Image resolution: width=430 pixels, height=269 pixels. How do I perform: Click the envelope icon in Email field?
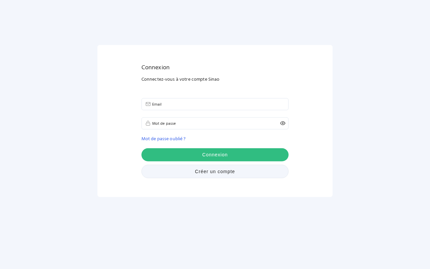[148, 104]
